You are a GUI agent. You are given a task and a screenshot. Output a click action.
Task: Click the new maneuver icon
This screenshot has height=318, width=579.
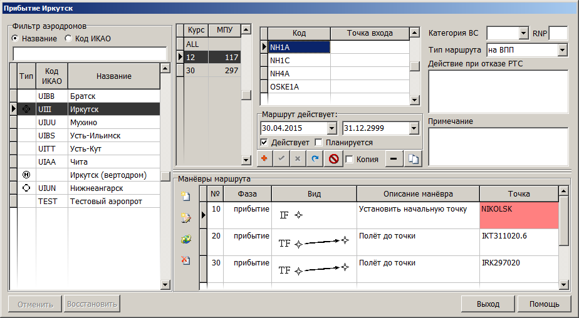point(185,196)
